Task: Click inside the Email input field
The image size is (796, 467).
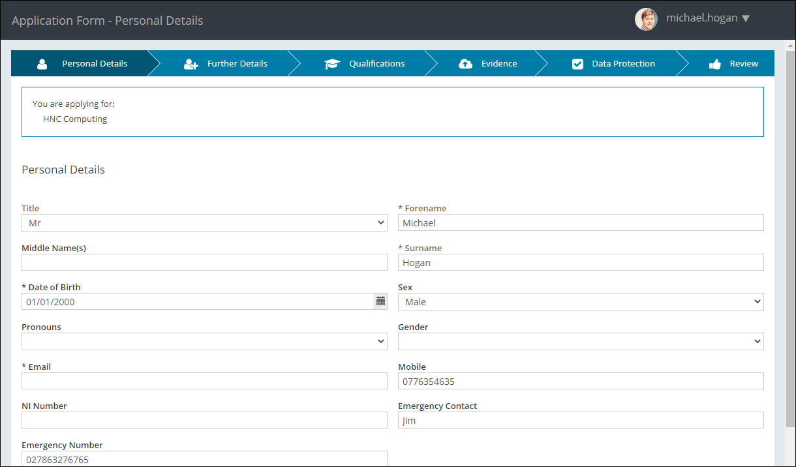Action: tap(204, 380)
